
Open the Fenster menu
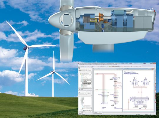[x=114, y=65]
